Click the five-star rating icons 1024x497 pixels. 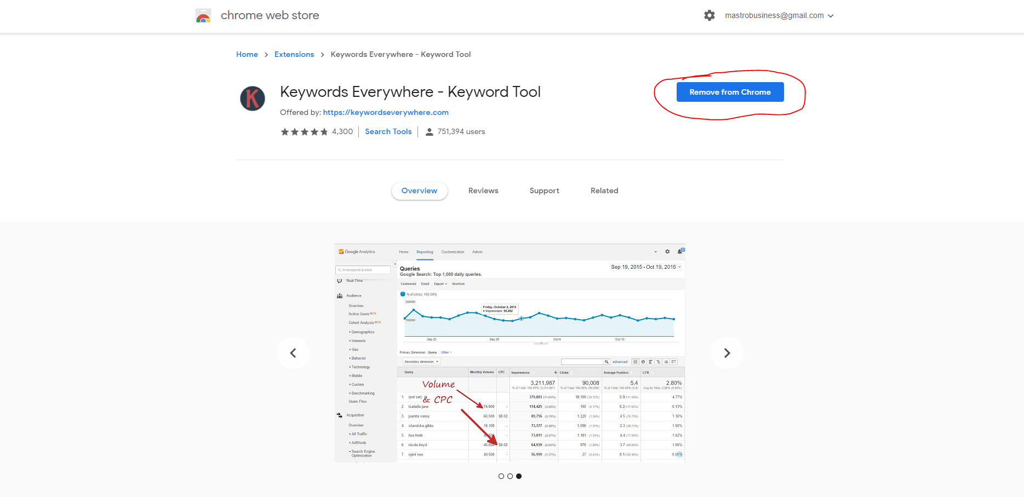click(x=304, y=132)
